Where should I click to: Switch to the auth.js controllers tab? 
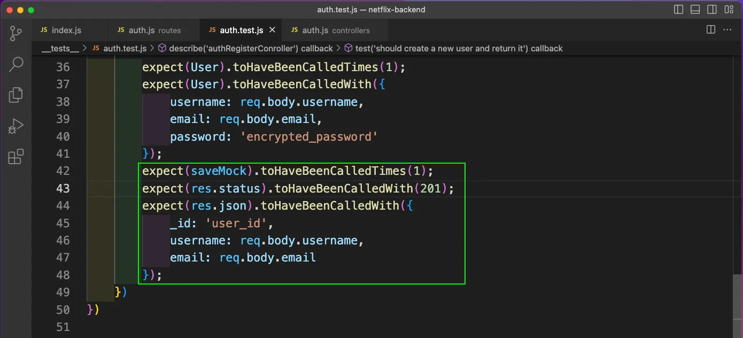[x=335, y=30]
